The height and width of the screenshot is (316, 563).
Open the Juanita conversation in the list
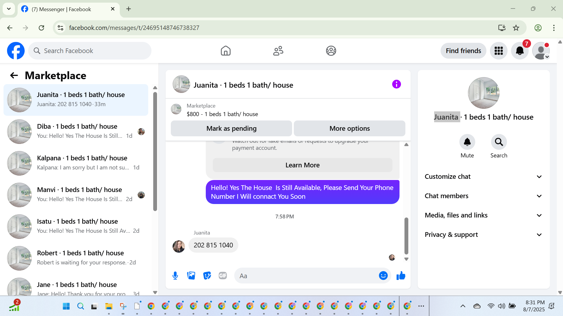click(76, 100)
